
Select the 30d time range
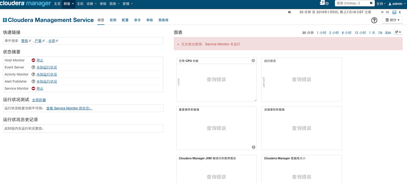click(388, 33)
